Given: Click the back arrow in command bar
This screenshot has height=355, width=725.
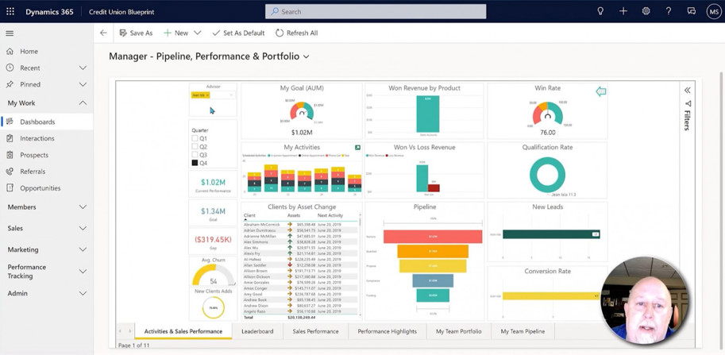Looking at the screenshot, I should click(103, 33).
